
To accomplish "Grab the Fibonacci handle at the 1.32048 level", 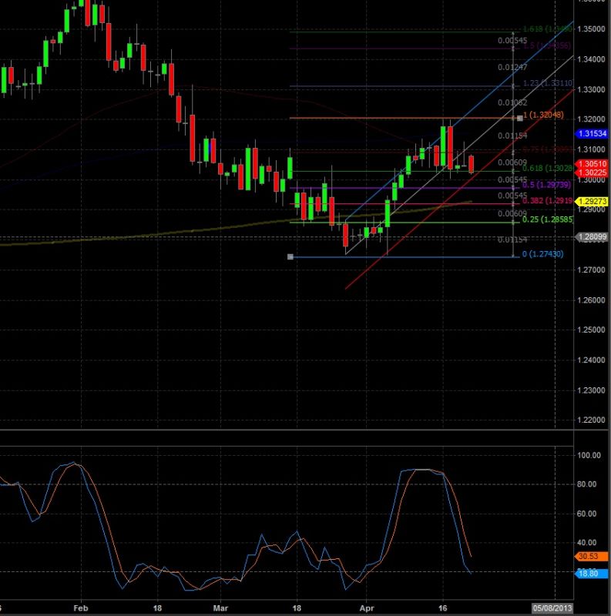I will coord(521,118).
